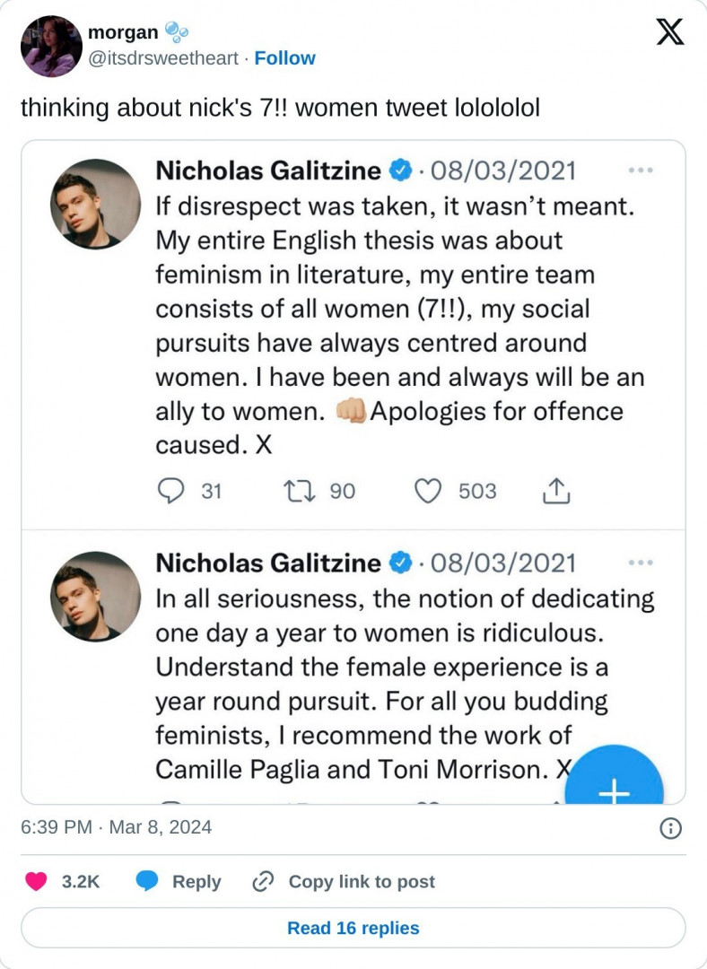
Task: Open the tweet info icon
Action: pos(669,828)
